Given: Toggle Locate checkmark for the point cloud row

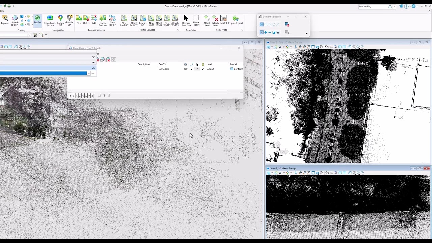Looking at the screenshot, I should [x=197, y=69].
